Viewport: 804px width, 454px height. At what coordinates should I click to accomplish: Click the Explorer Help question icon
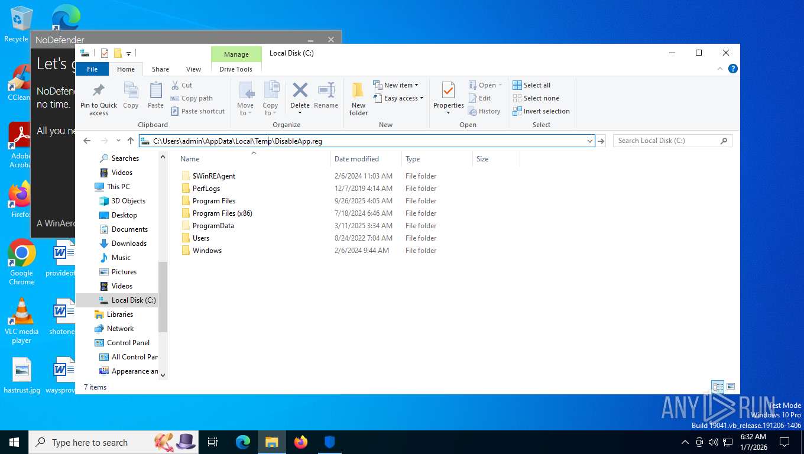[x=733, y=69]
